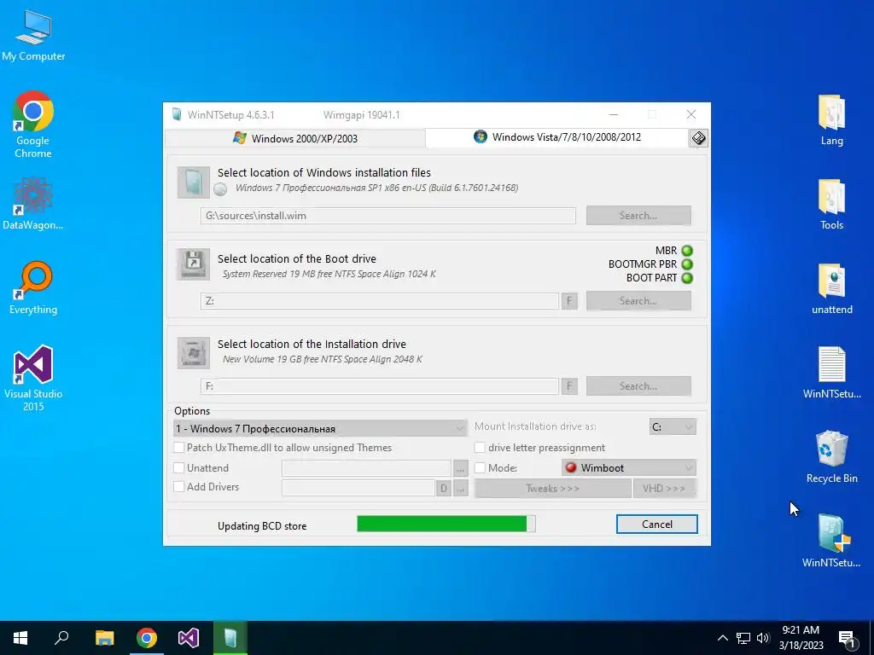This screenshot has width=874, height=655.
Task: Enable the Add Drivers checkbox
Action: click(179, 486)
